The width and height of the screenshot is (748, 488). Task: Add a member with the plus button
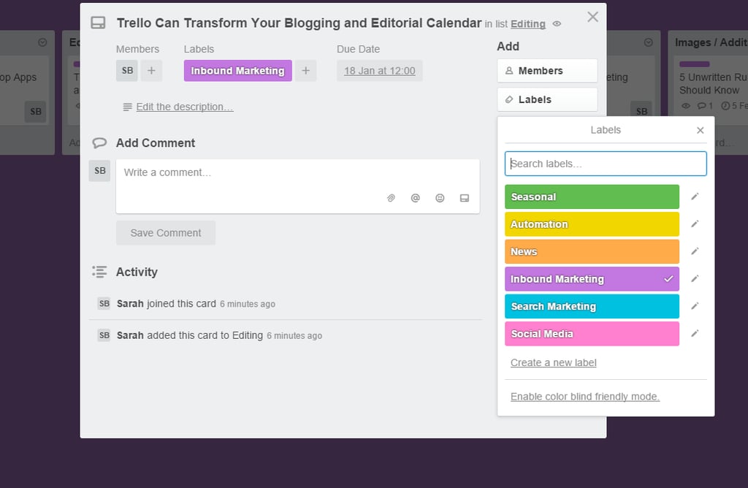pos(151,71)
